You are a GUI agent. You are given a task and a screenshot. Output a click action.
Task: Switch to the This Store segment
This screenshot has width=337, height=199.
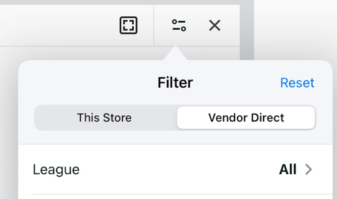point(104,118)
